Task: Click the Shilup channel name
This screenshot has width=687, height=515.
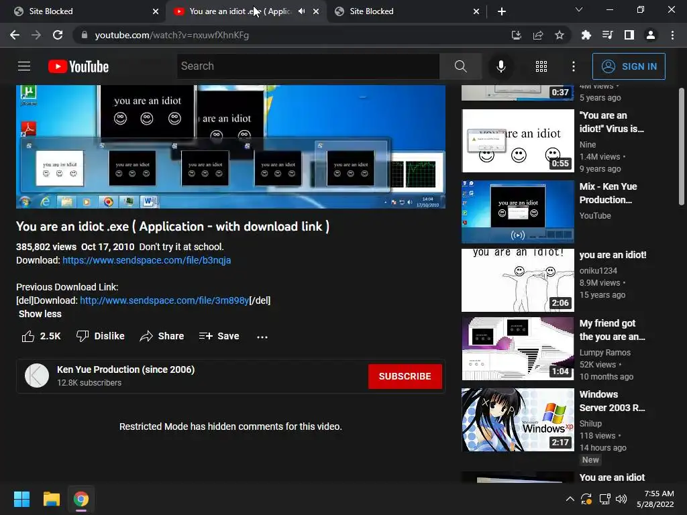Action: pos(590,424)
